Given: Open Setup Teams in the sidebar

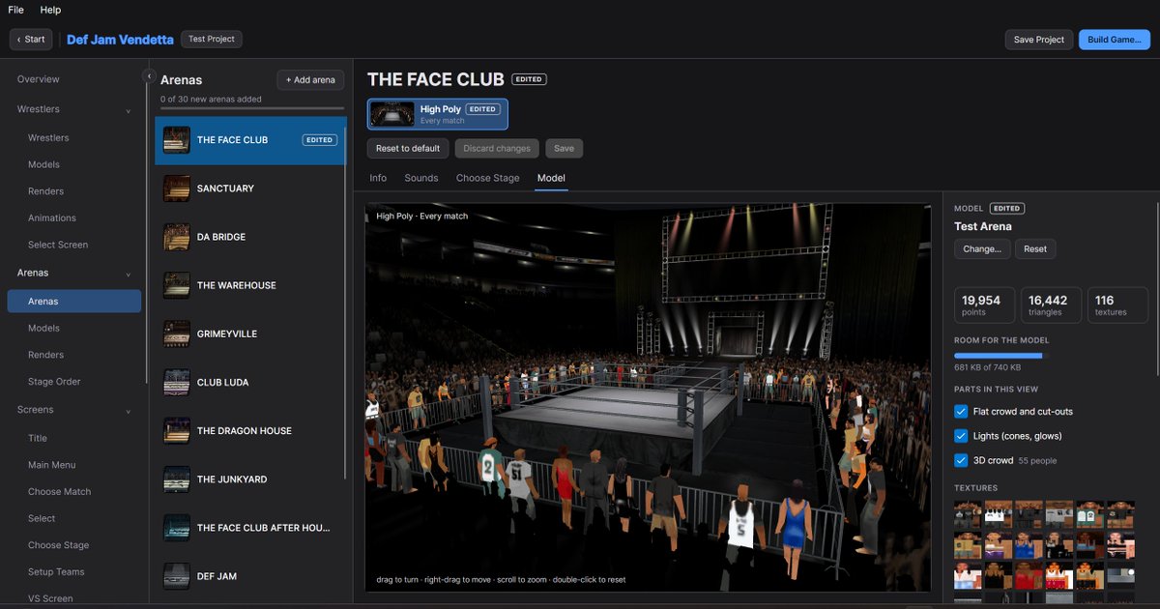Looking at the screenshot, I should click(x=56, y=572).
